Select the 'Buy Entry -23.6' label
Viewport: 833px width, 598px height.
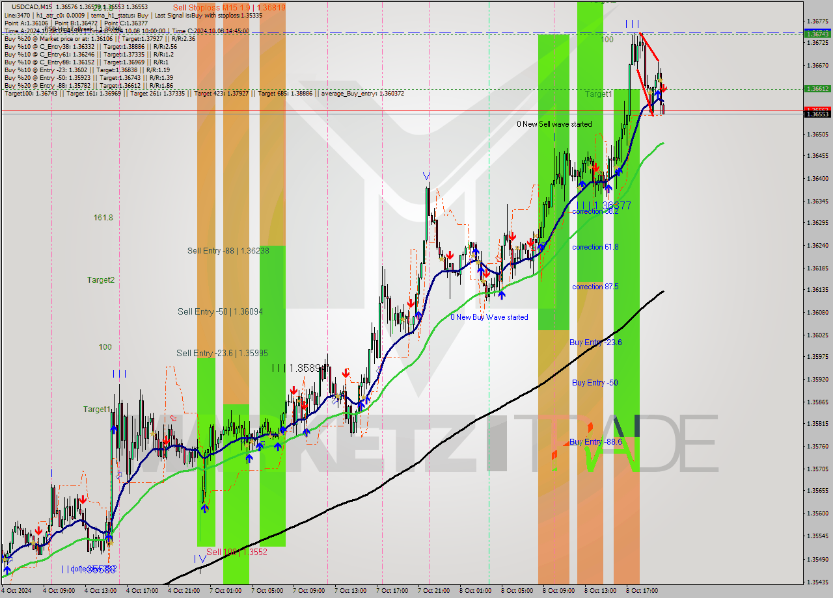click(595, 342)
